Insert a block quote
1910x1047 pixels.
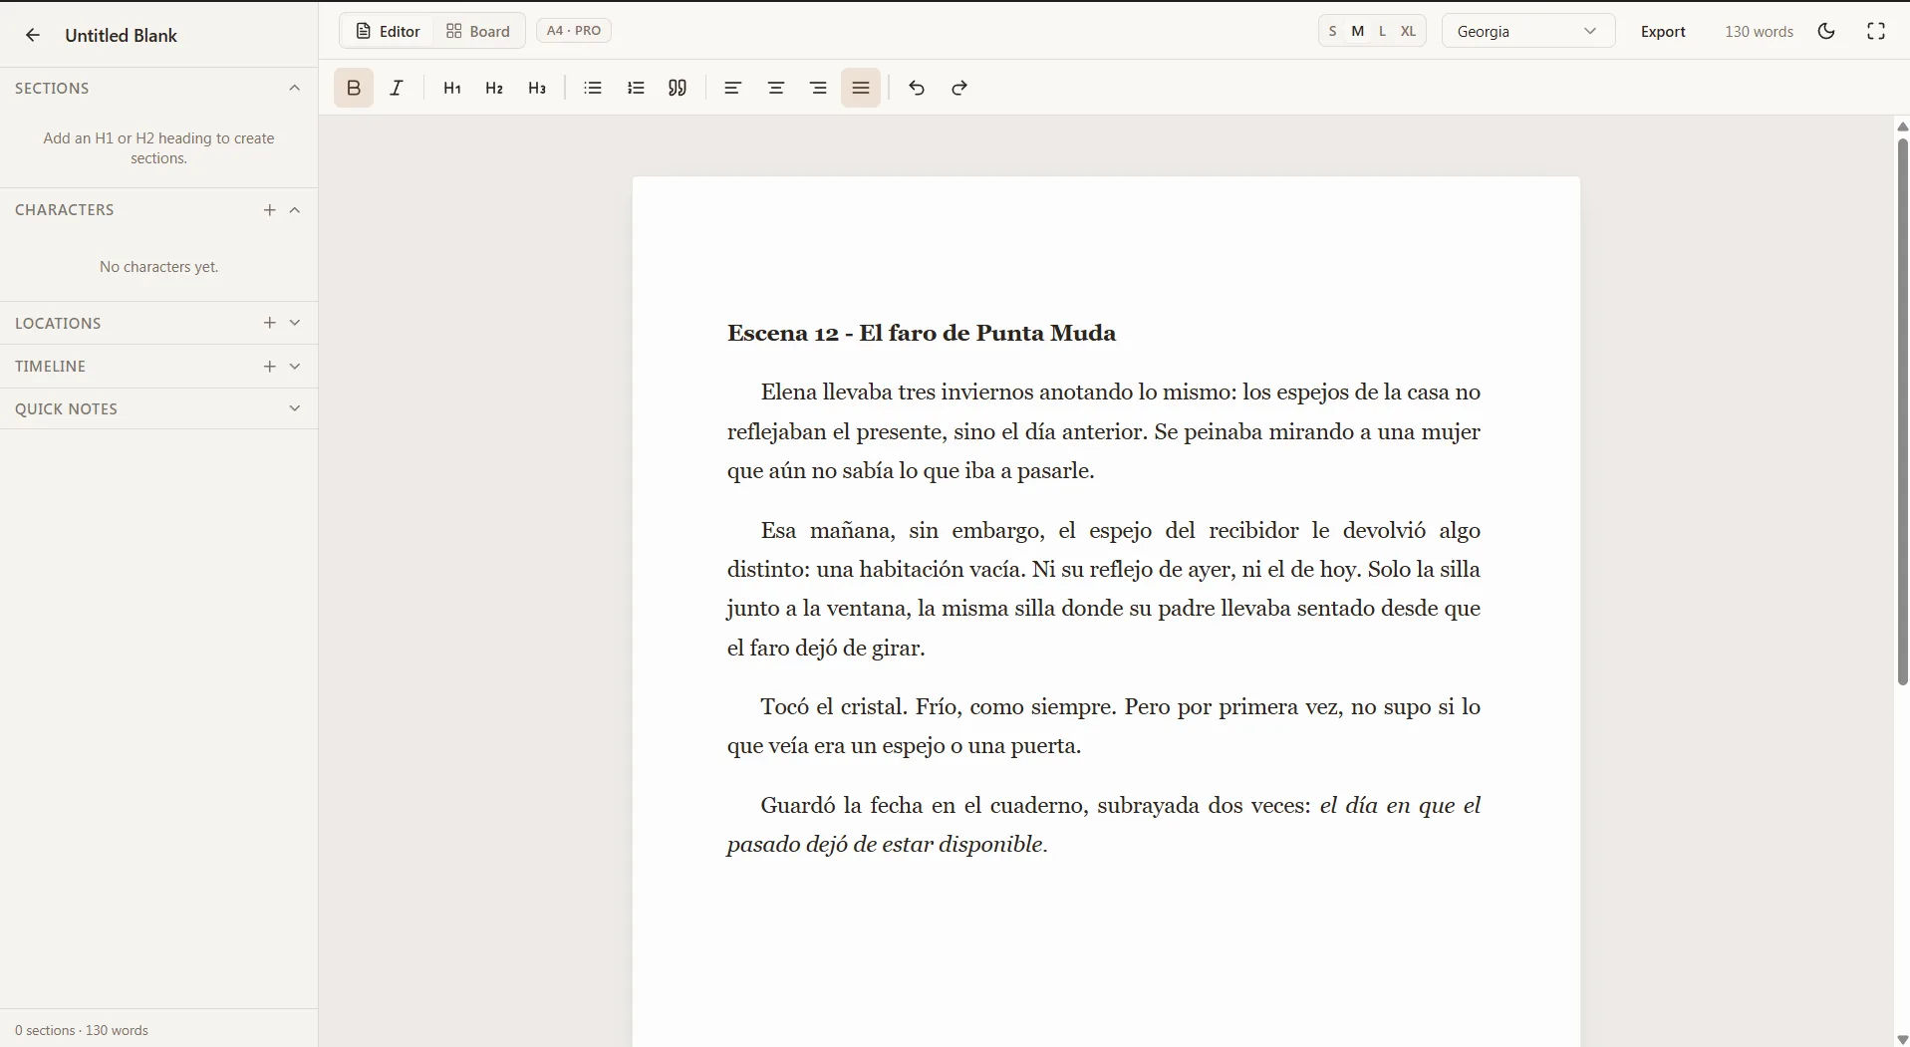click(678, 88)
